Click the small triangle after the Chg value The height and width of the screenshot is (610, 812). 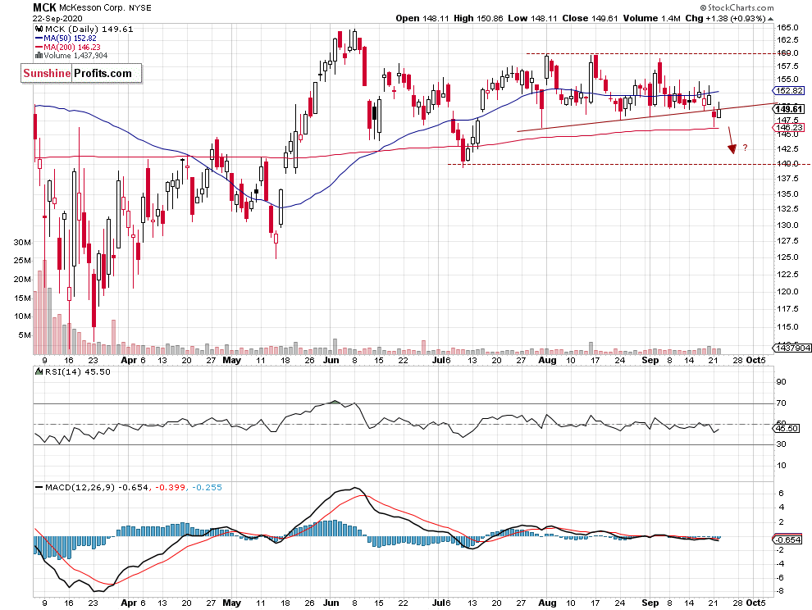coord(770,19)
